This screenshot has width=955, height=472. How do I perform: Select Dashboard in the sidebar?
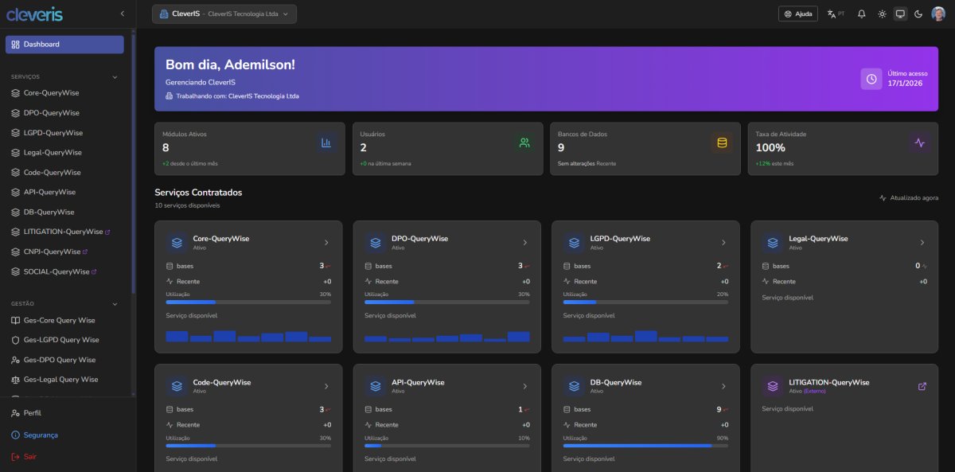[x=64, y=45]
